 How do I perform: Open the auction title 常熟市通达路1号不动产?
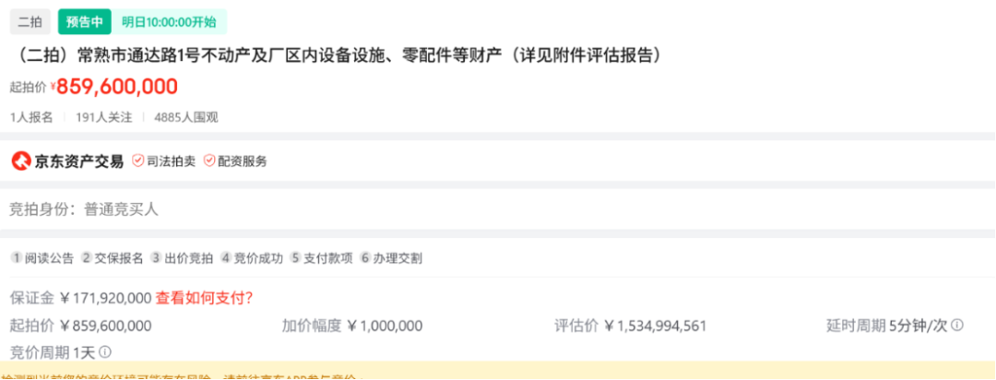click(x=338, y=56)
